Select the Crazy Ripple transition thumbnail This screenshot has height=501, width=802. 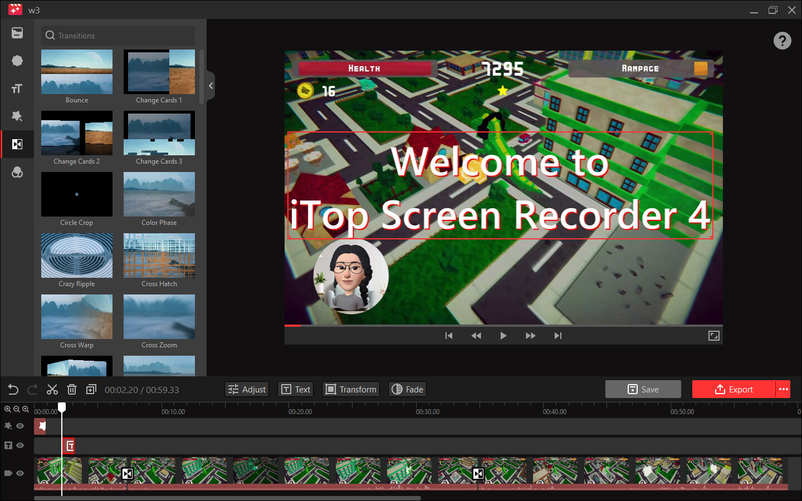(76, 256)
